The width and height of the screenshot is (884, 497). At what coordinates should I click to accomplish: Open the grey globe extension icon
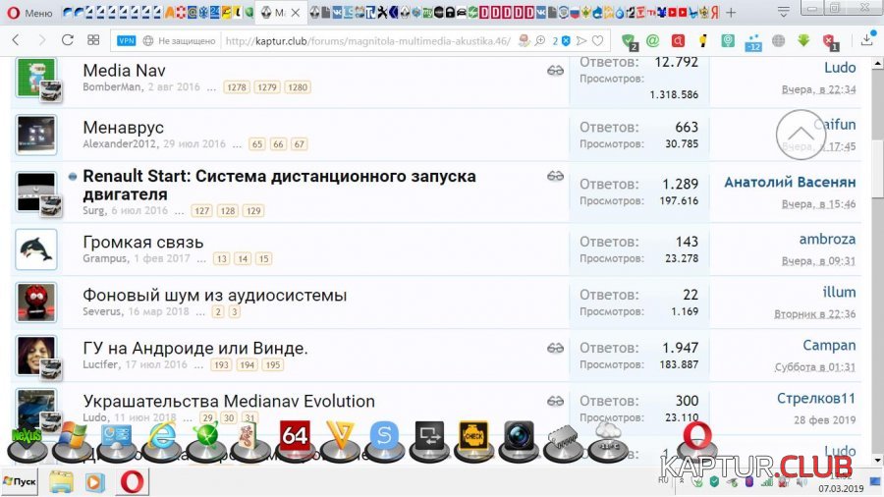pos(778,40)
